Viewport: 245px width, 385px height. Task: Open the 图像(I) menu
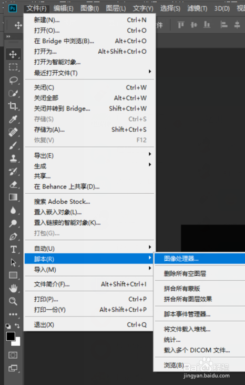(90, 8)
